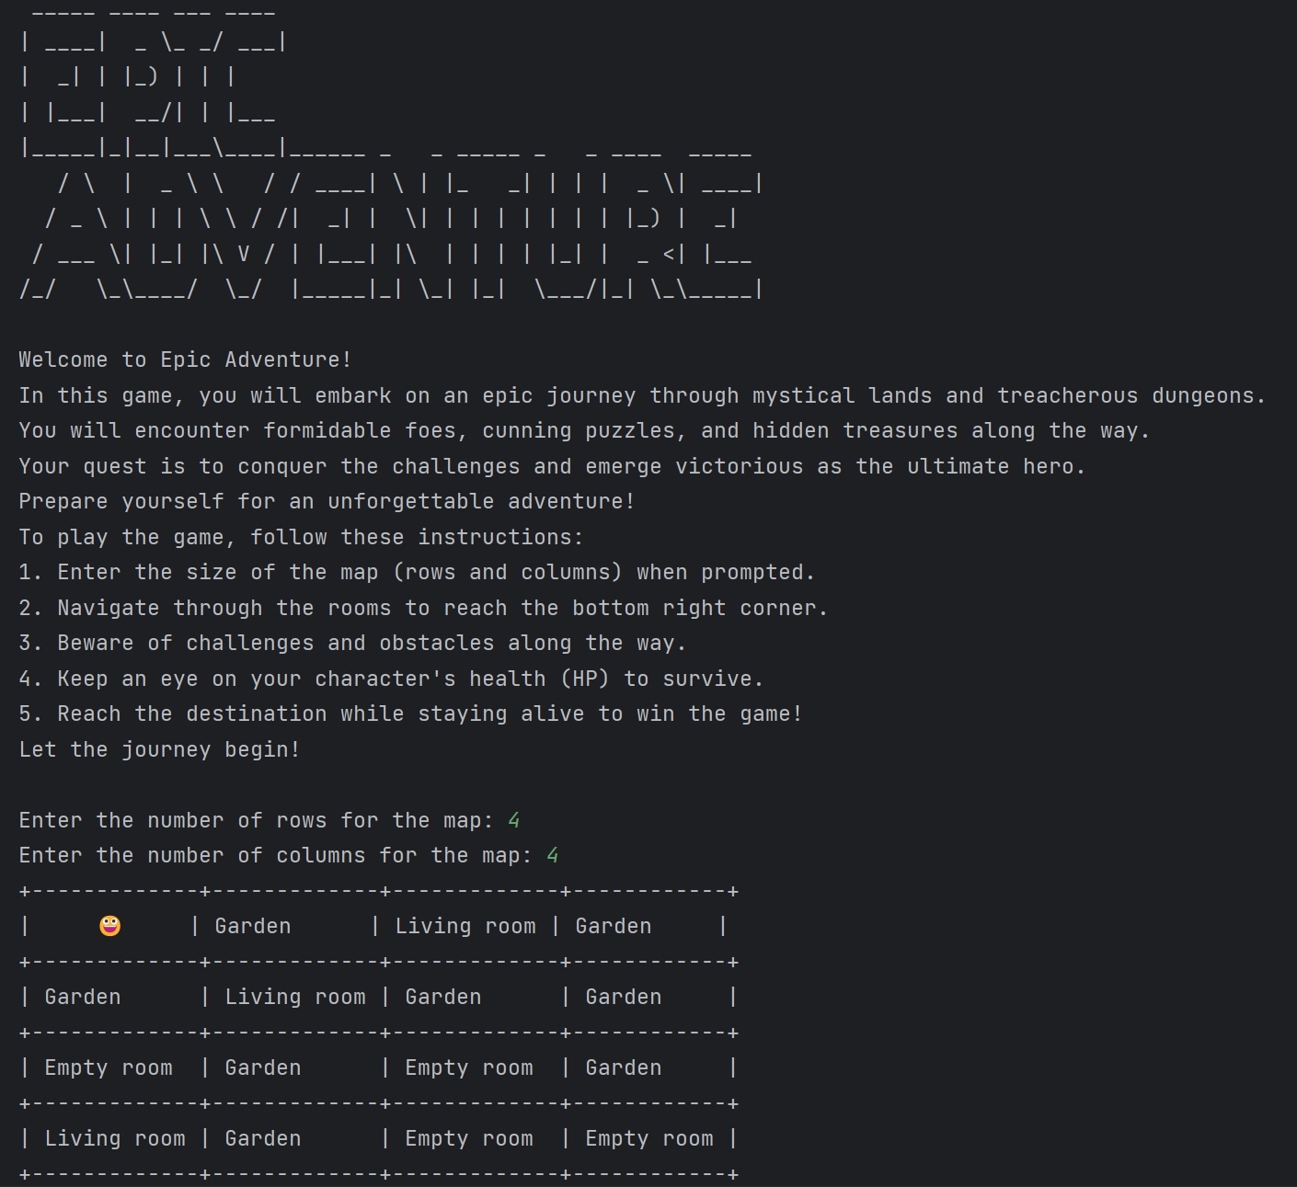Viewport: 1297px width, 1187px height.
Task: Click instruction 4 about character's health
Action: [391, 679]
